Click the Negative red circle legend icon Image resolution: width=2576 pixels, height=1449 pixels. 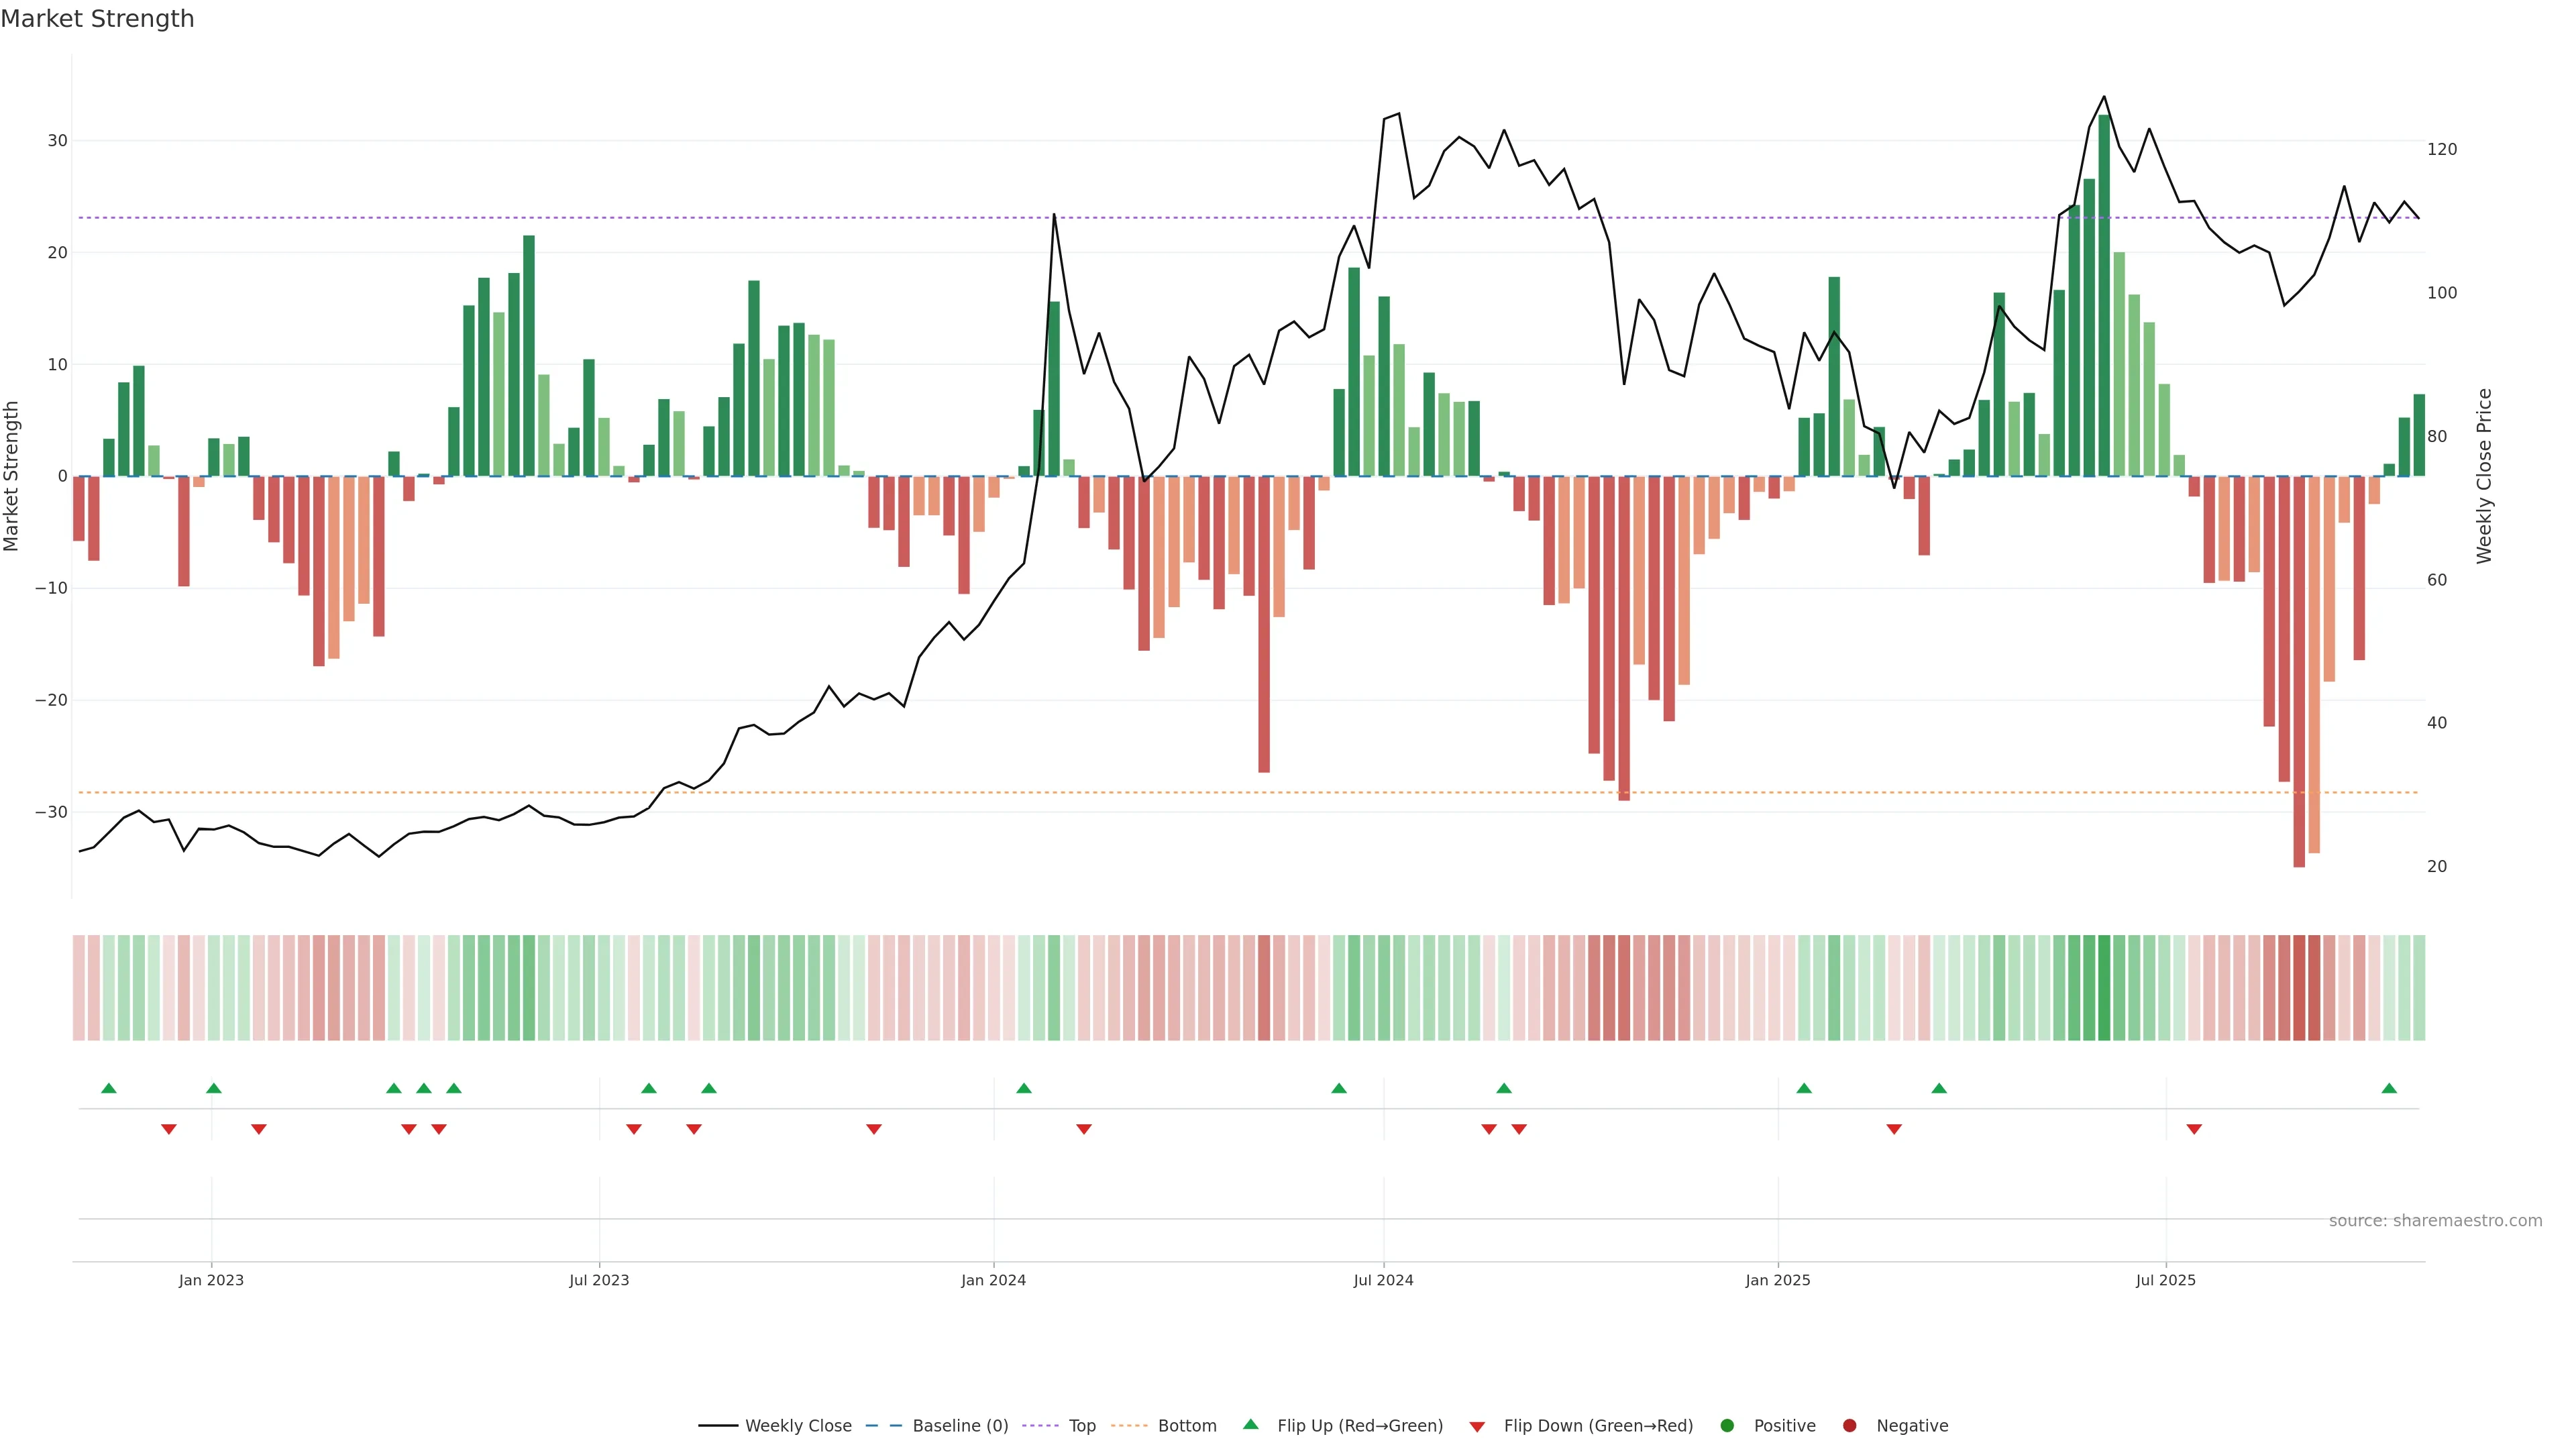(1849, 1426)
